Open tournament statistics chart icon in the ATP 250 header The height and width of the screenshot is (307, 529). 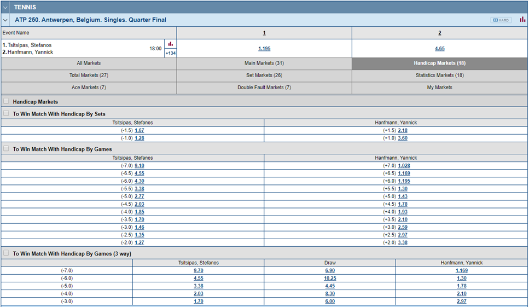[x=522, y=20]
